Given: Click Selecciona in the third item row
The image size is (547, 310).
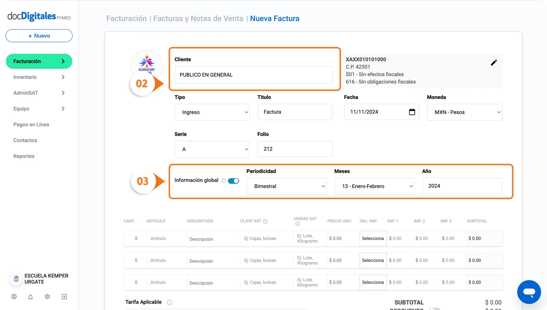Looking at the screenshot, I should [x=373, y=283].
